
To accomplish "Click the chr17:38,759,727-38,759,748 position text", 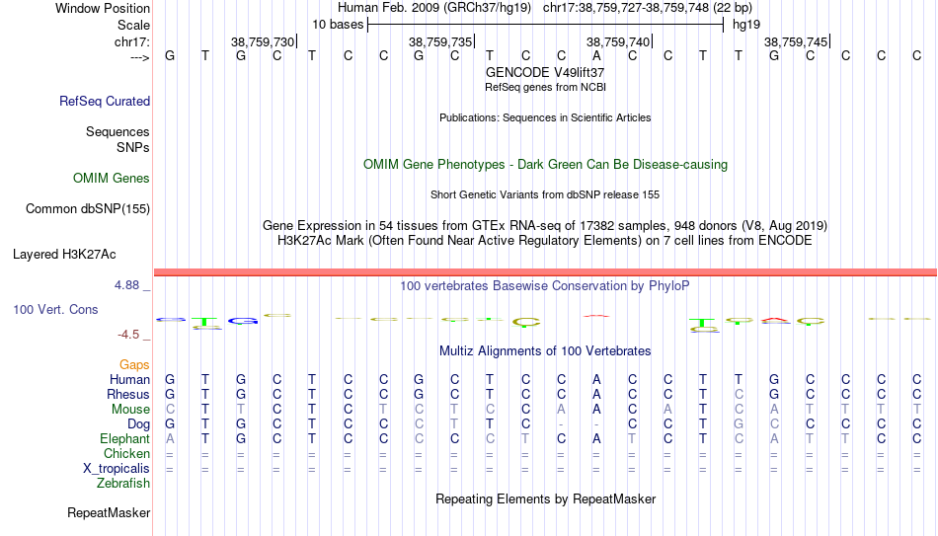I will click(x=648, y=8).
